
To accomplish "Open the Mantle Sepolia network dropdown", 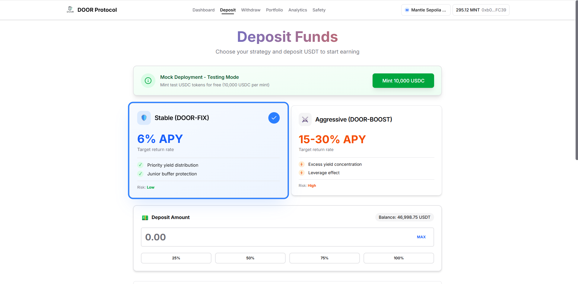I will pos(426,10).
